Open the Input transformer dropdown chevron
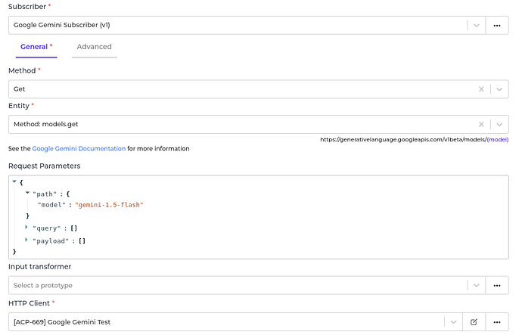The image size is (522, 335). [476, 285]
